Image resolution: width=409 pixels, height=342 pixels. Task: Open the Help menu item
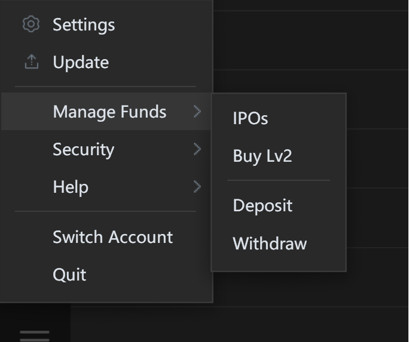(106, 187)
